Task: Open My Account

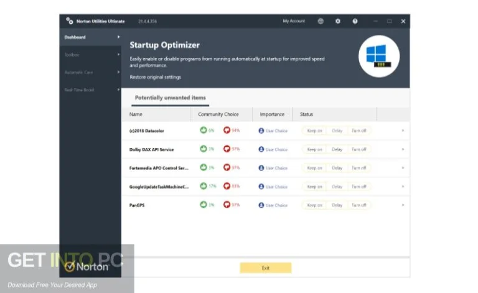Action: 294,21
